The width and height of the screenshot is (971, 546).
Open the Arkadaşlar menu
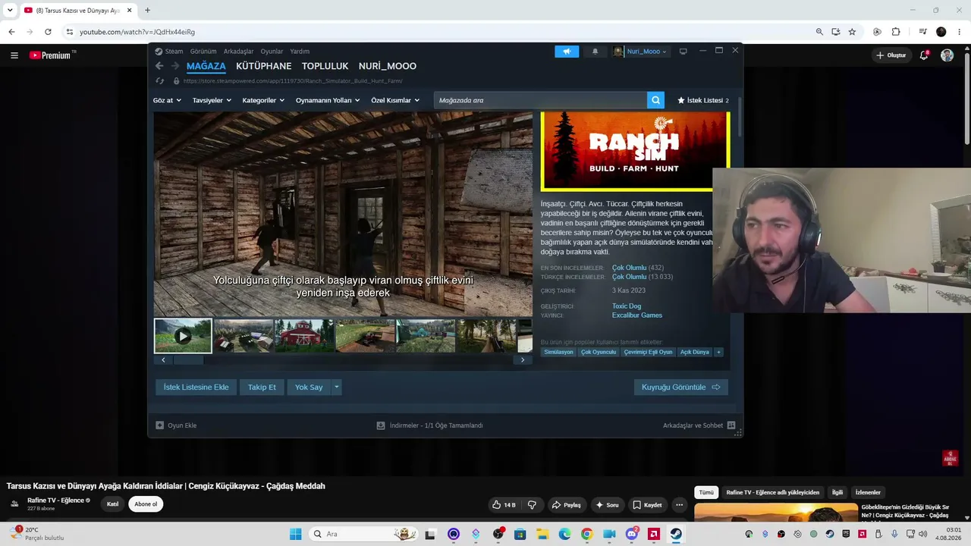238,52
